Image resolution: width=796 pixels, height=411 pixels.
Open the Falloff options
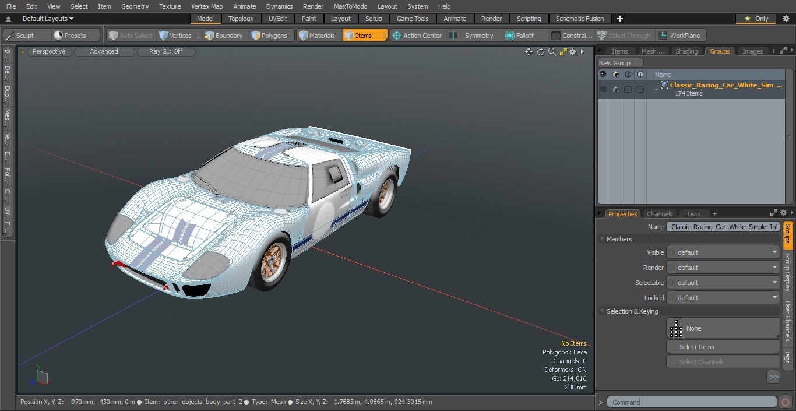(x=520, y=36)
